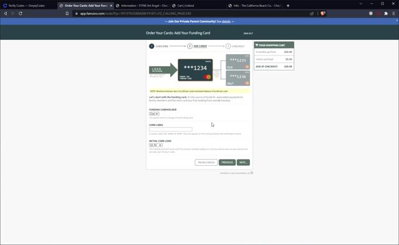
Task: Dismiss the blue community banner
Action: [x=397, y=21]
